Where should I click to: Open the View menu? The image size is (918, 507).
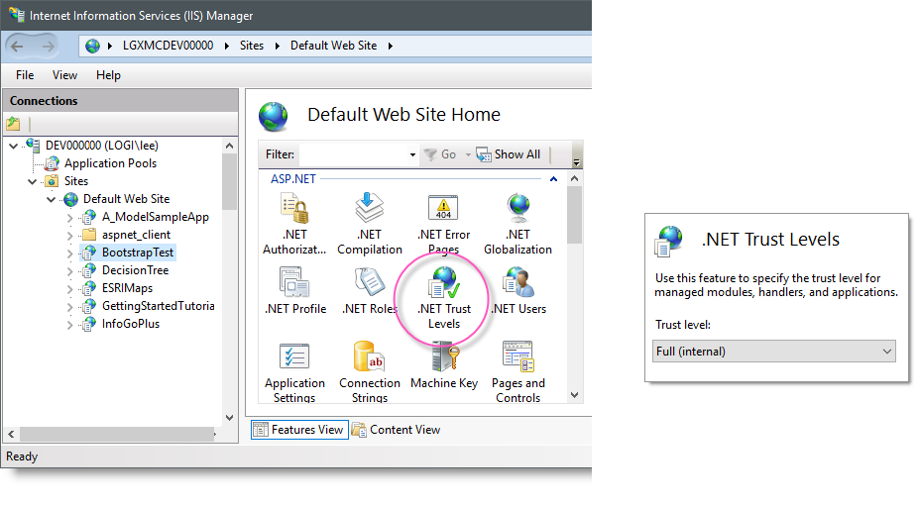pyautogui.click(x=64, y=75)
